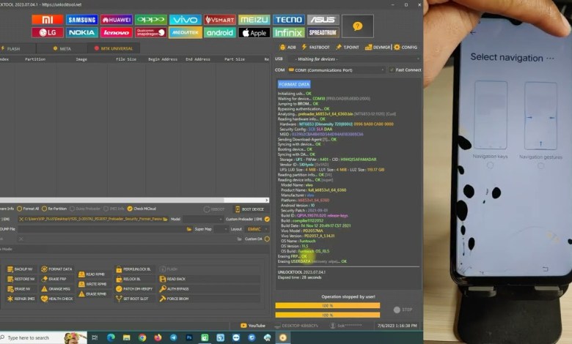Select the Format All radio option

point(28,209)
